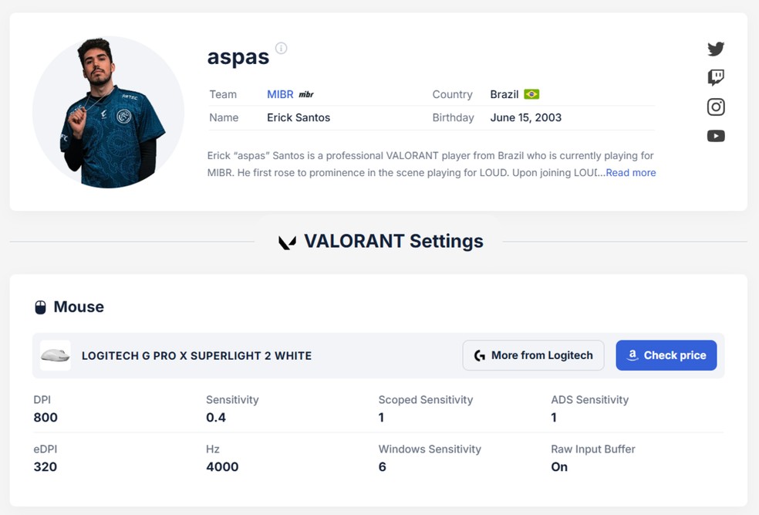The width and height of the screenshot is (759, 515).
Task: Expand bio with Read more
Action: [x=630, y=173]
